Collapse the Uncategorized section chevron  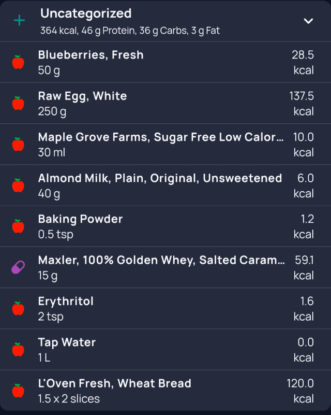pyautogui.click(x=308, y=21)
